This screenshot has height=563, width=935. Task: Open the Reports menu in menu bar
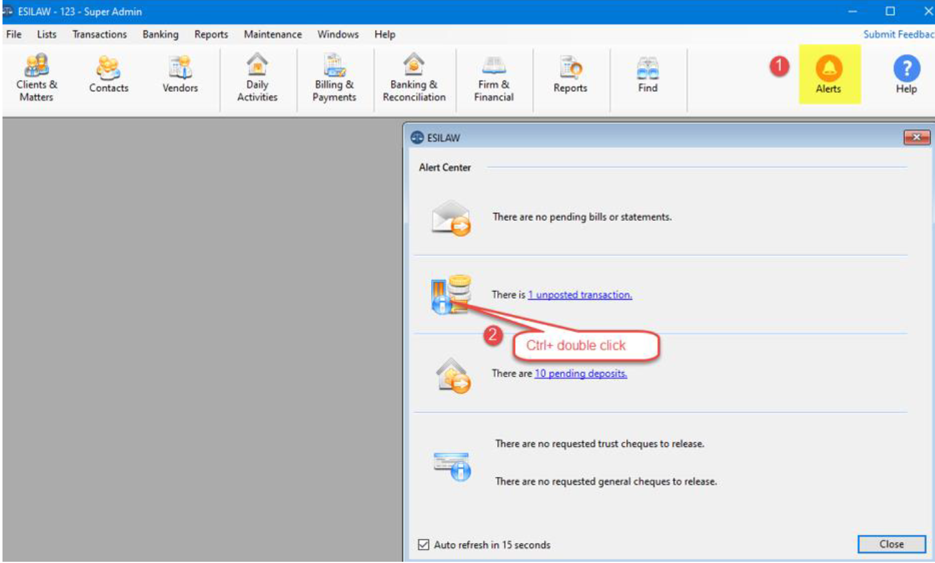click(211, 34)
